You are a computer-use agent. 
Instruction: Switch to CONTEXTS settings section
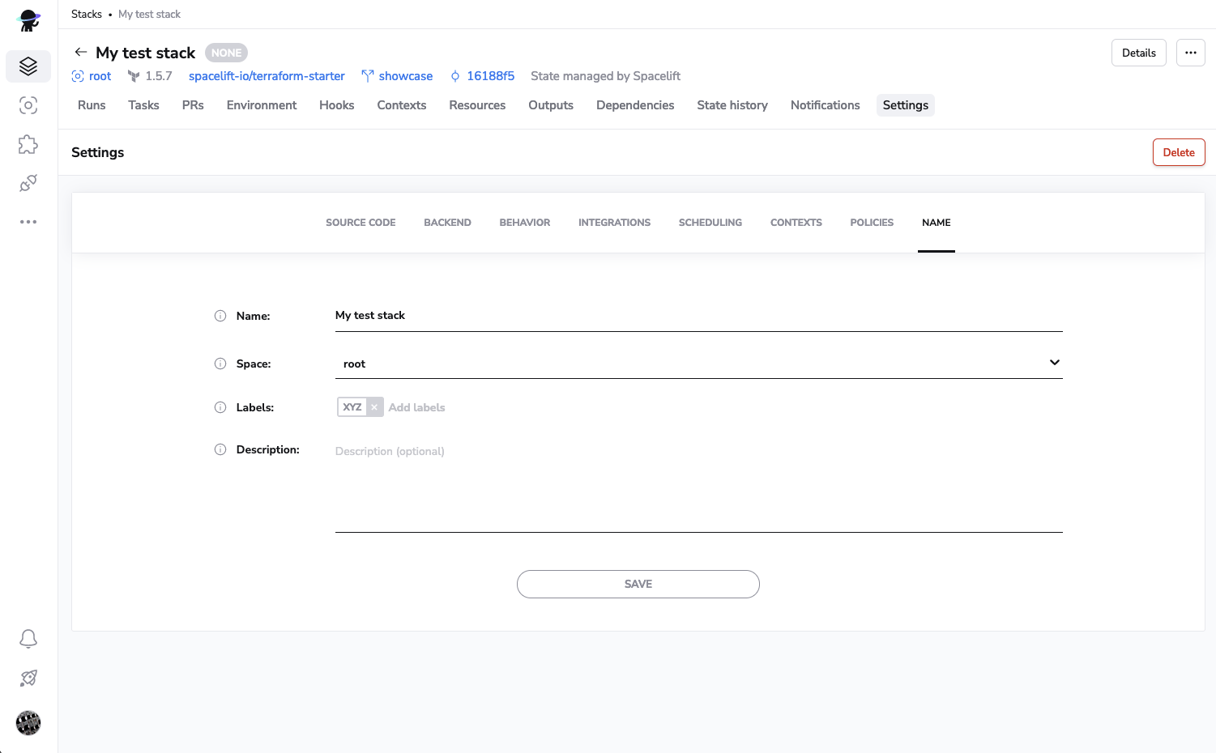click(796, 223)
